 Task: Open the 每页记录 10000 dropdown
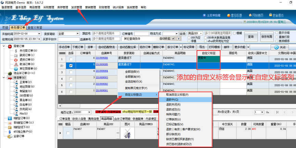pyautogui.click(x=89, y=112)
